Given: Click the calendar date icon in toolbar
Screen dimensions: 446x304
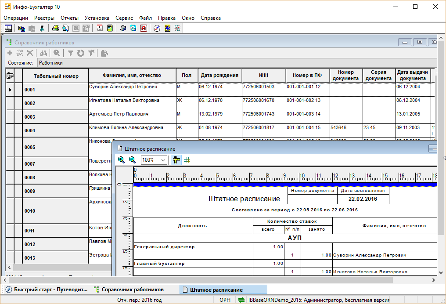Looking at the screenshot, I should [100, 28].
